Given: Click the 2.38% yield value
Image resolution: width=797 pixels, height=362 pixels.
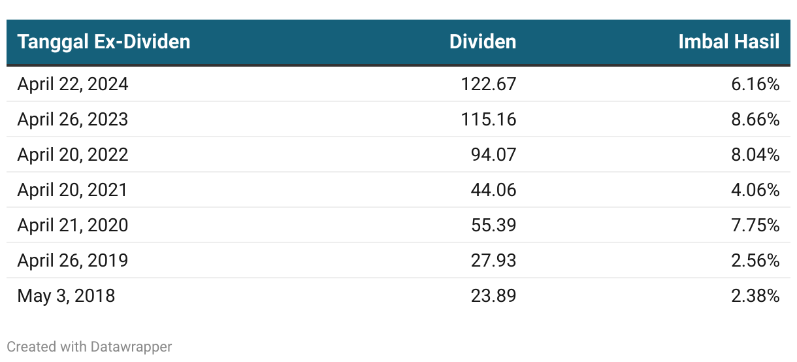Looking at the screenshot, I should pyautogui.click(x=756, y=296).
